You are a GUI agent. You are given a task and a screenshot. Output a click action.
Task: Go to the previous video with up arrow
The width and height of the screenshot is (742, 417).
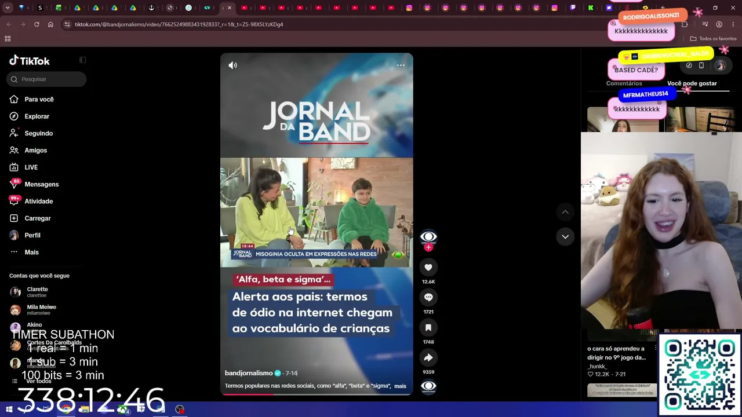565,212
